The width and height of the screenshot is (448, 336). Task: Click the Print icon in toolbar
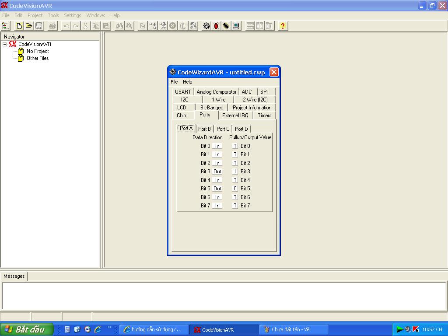tap(52, 26)
